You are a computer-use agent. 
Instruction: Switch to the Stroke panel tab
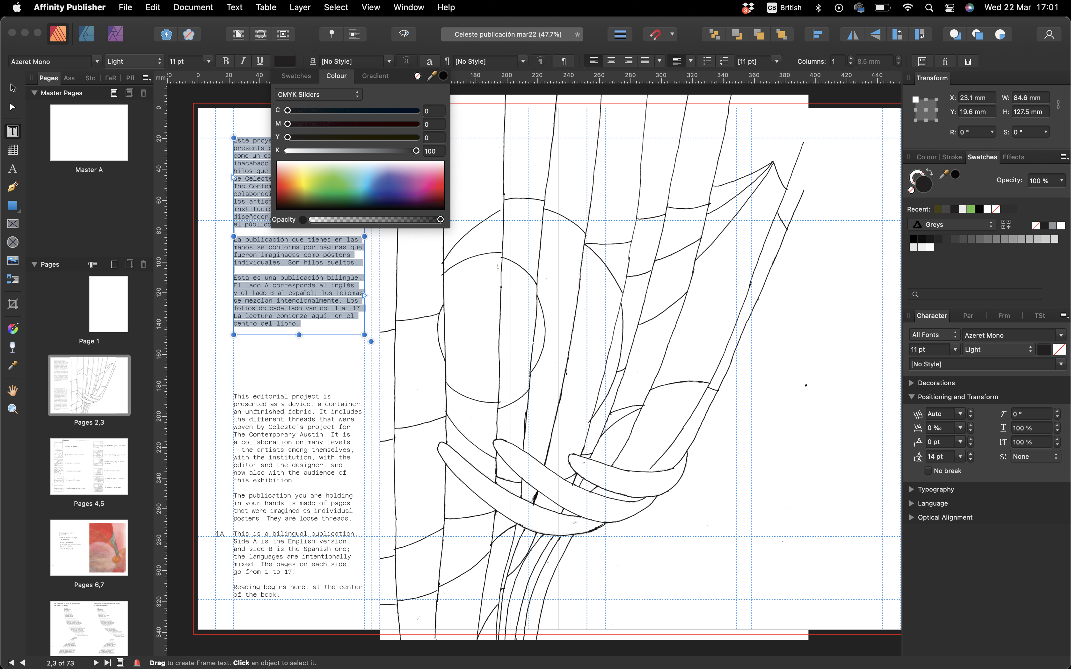pyautogui.click(x=951, y=157)
